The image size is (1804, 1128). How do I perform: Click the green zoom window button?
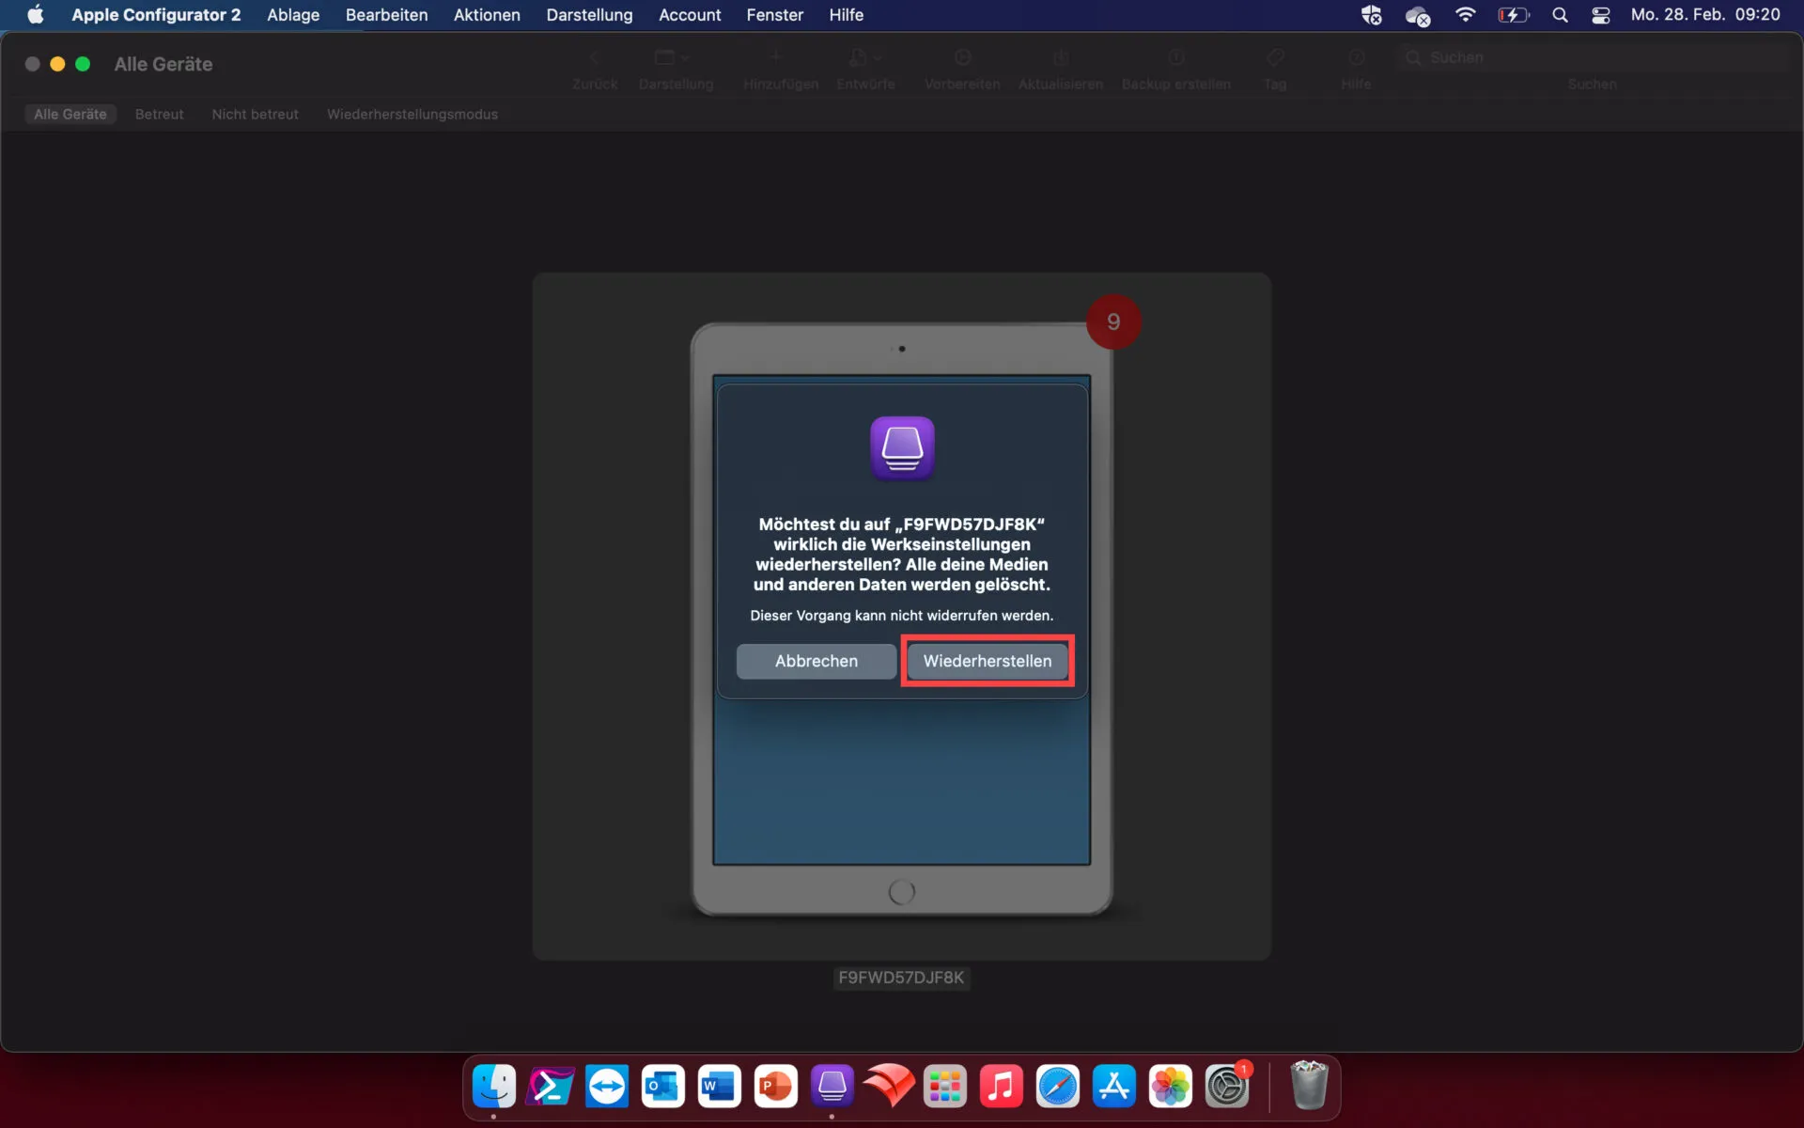[x=83, y=64]
